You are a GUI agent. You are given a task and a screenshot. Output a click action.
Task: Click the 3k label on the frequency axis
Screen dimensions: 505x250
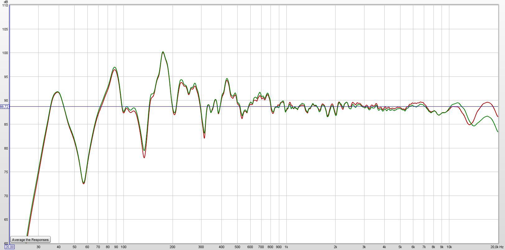point(364,247)
